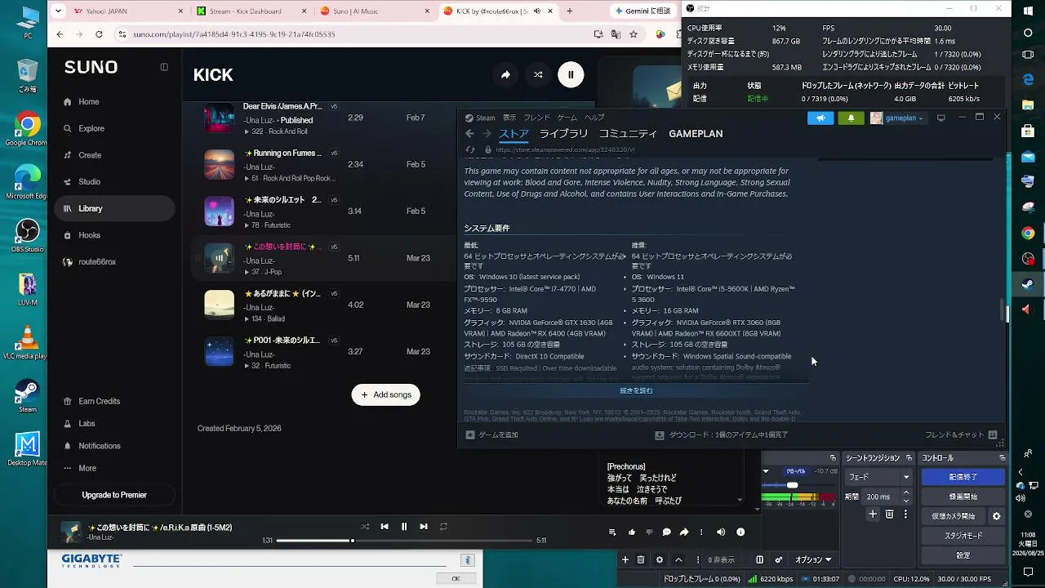This screenshot has height=588, width=1045.
Task: Start recording with 録画開始 in OBS
Action: (x=963, y=497)
